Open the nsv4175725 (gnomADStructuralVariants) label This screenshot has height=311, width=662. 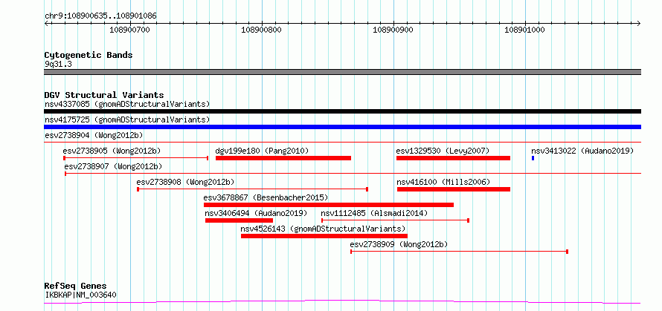pos(127,120)
